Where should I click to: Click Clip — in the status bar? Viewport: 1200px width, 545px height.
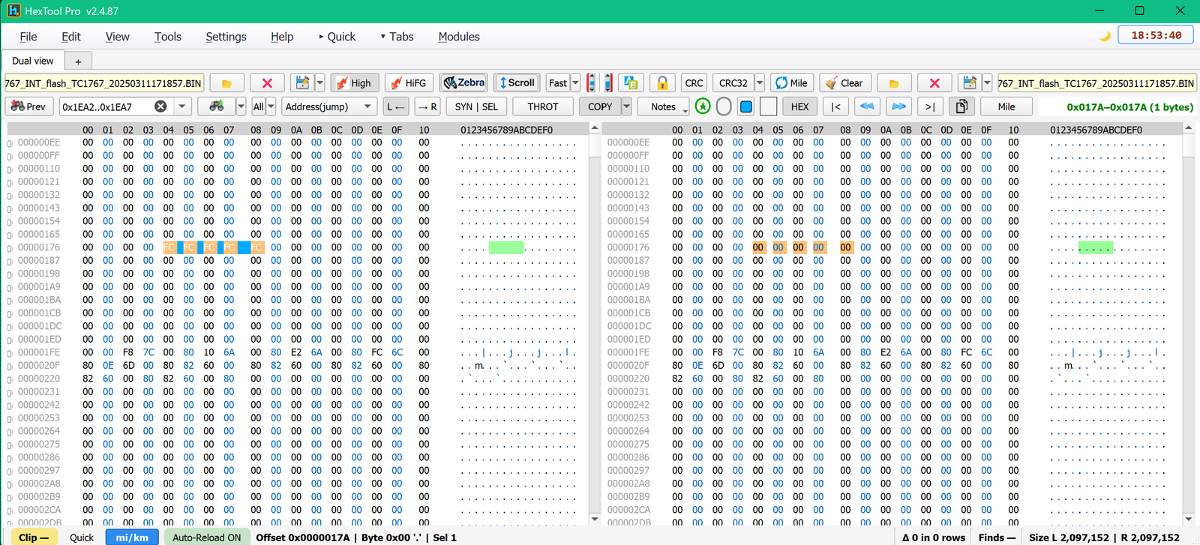point(33,538)
